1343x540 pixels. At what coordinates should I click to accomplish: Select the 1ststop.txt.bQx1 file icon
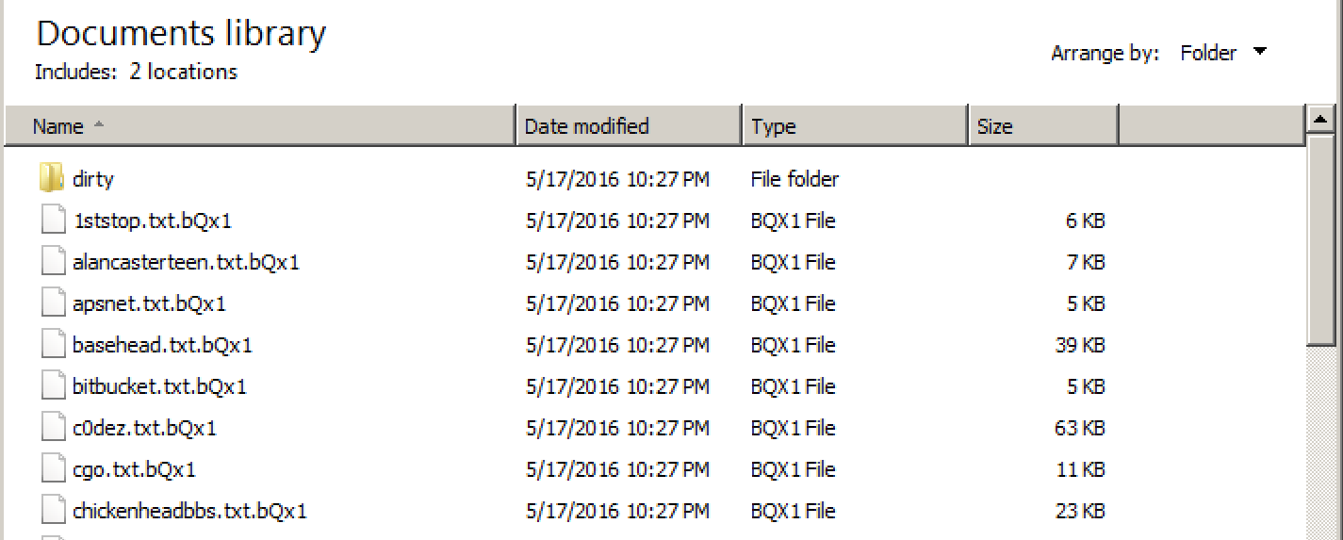[53, 221]
